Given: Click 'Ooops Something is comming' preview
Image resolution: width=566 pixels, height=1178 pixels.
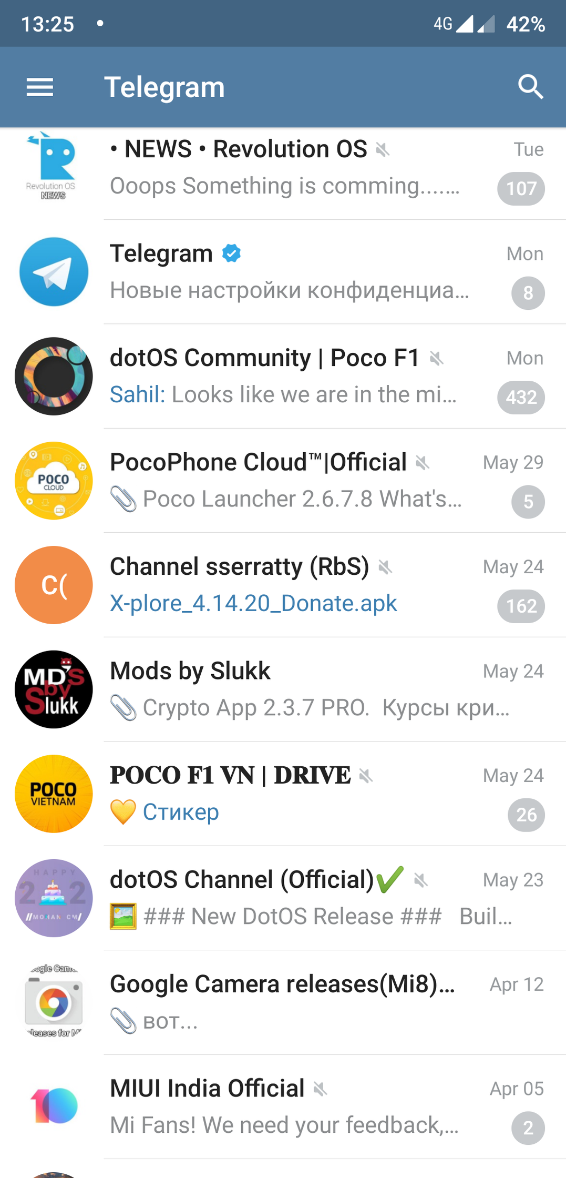Looking at the screenshot, I should (x=285, y=186).
